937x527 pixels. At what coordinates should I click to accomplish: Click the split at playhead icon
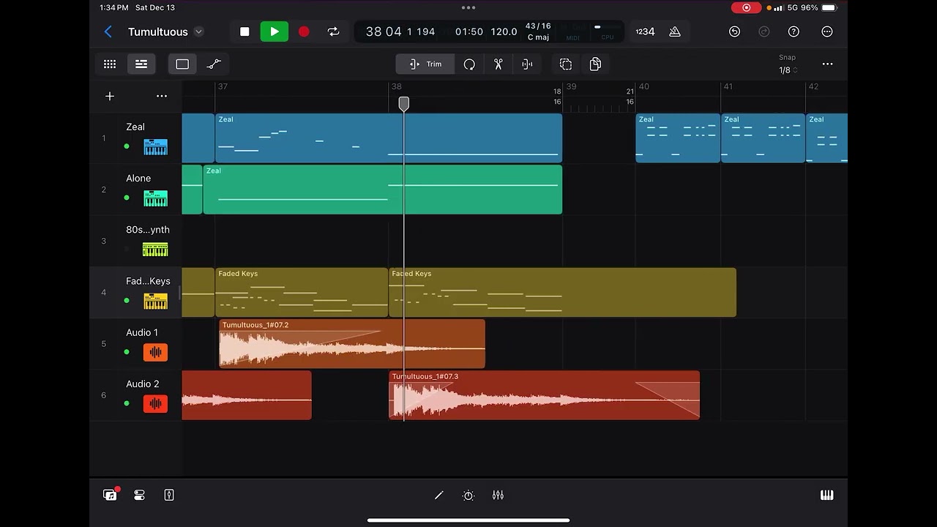(x=527, y=64)
